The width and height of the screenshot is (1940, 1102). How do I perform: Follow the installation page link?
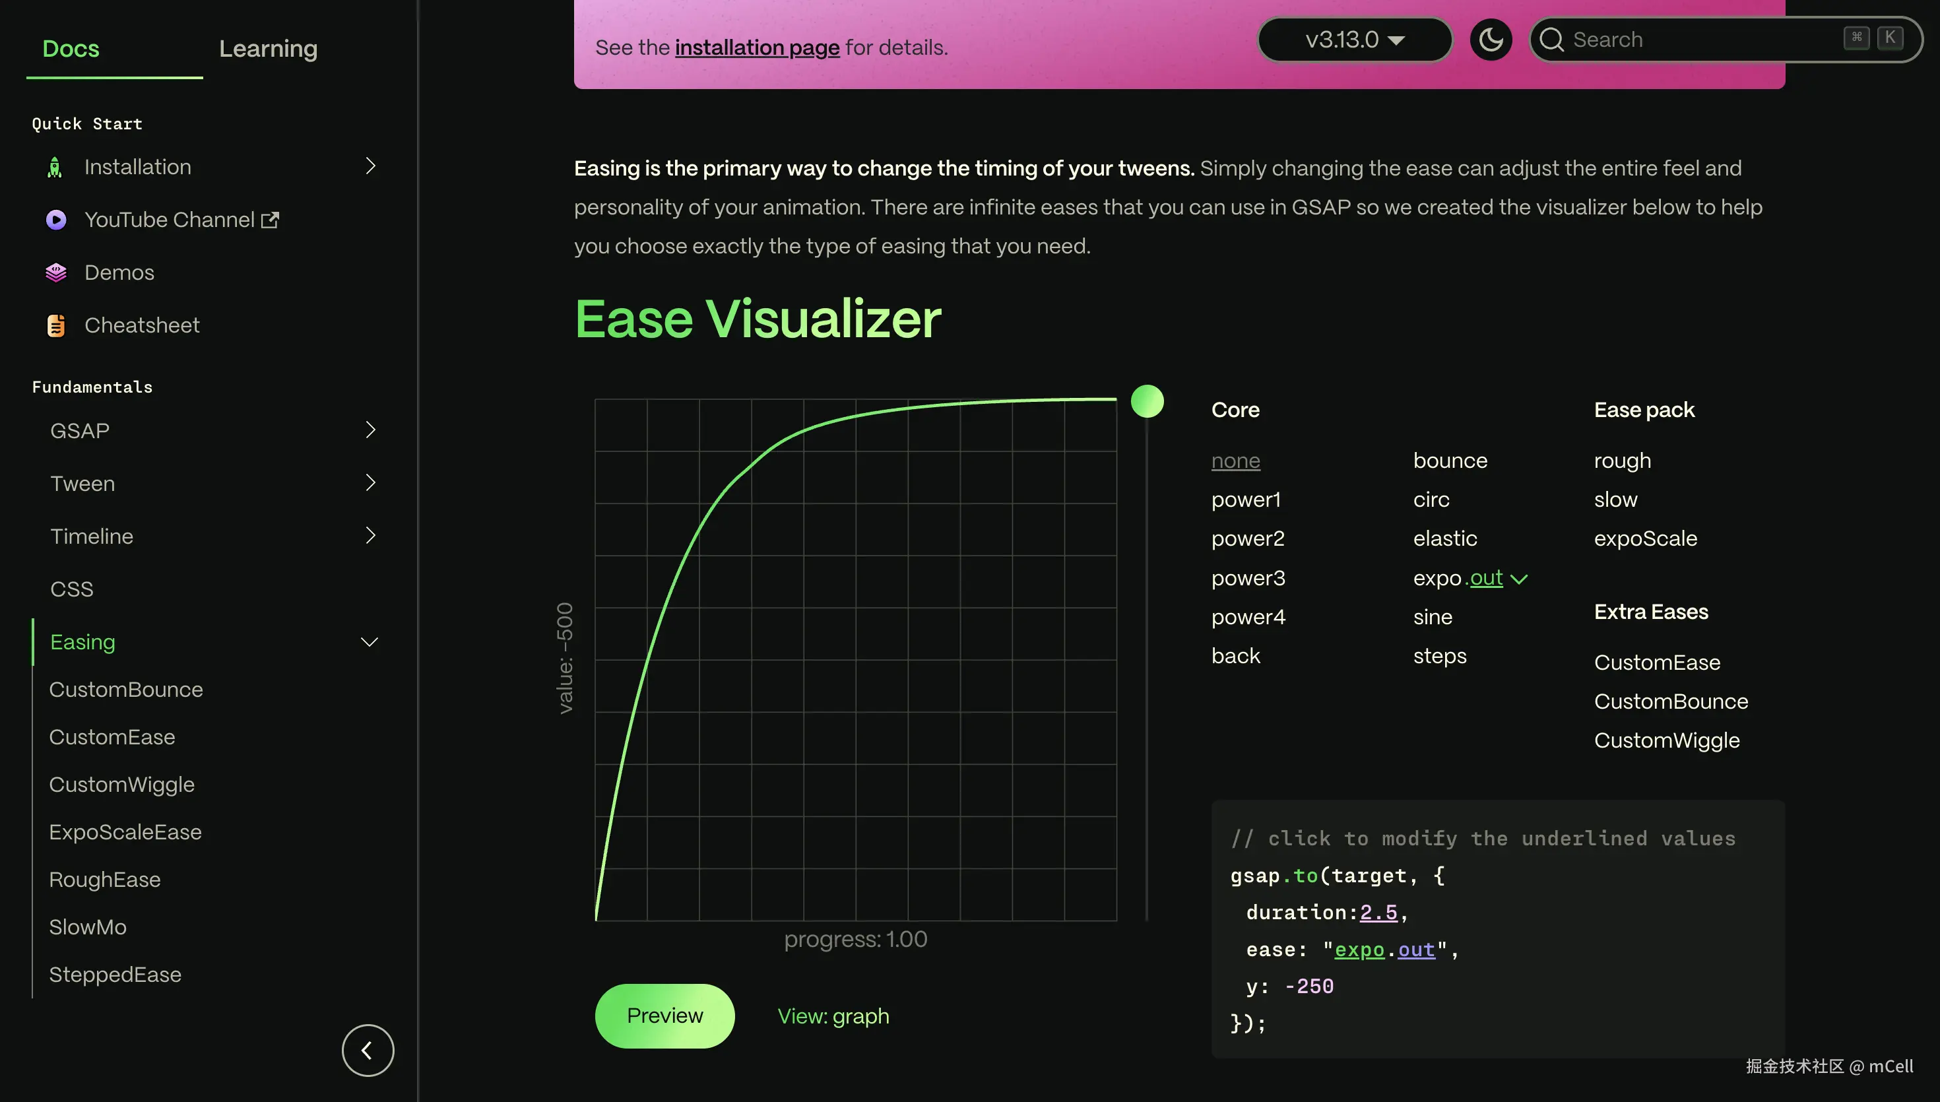click(x=757, y=47)
